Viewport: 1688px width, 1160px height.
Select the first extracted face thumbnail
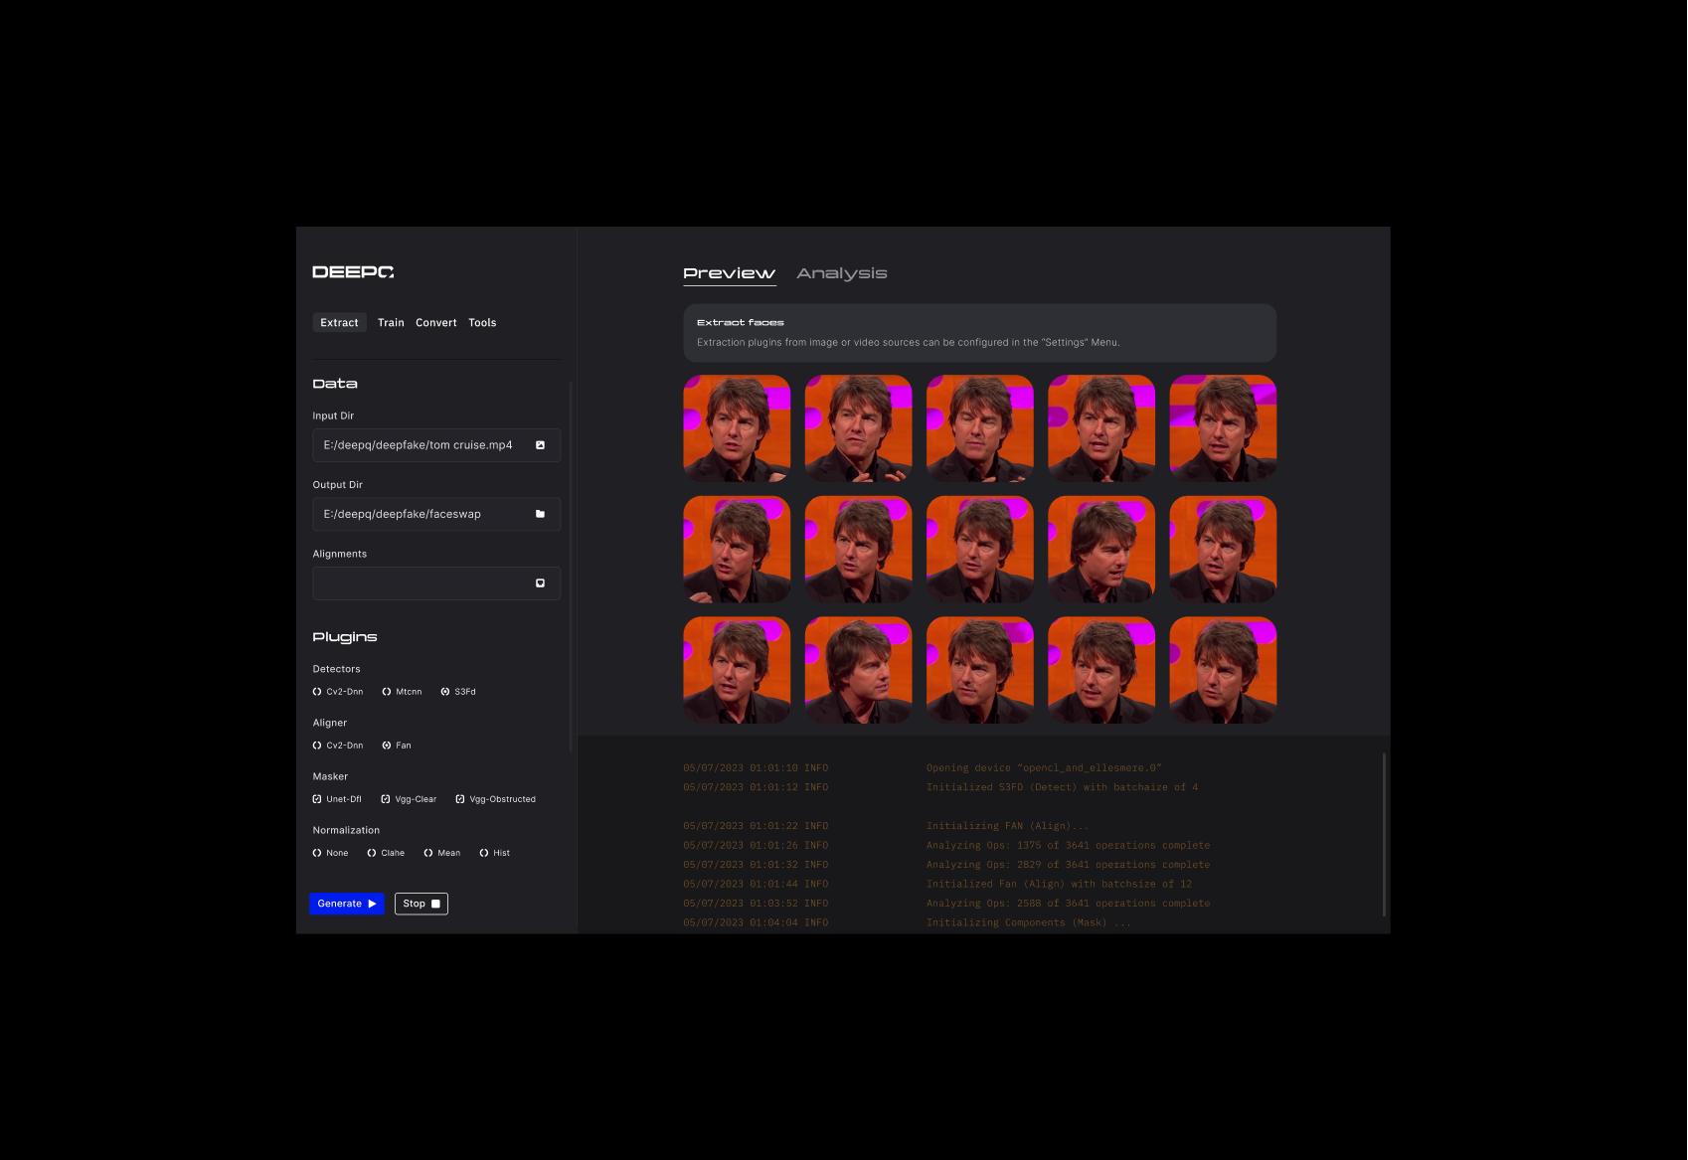737,428
